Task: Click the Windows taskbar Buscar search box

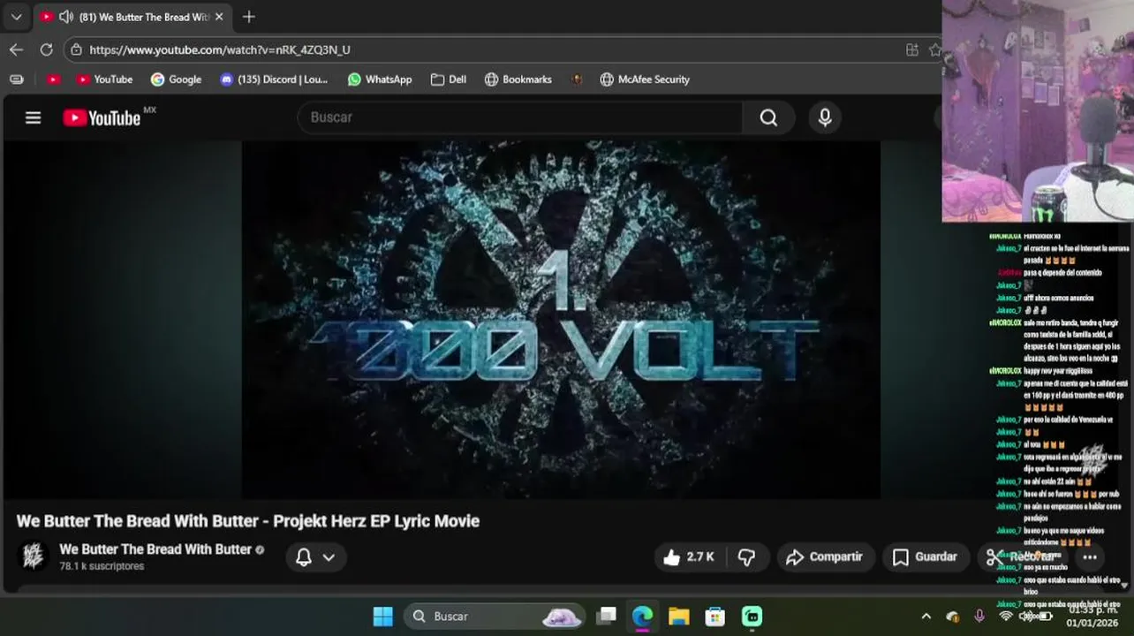Action: [x=495, y=616]
